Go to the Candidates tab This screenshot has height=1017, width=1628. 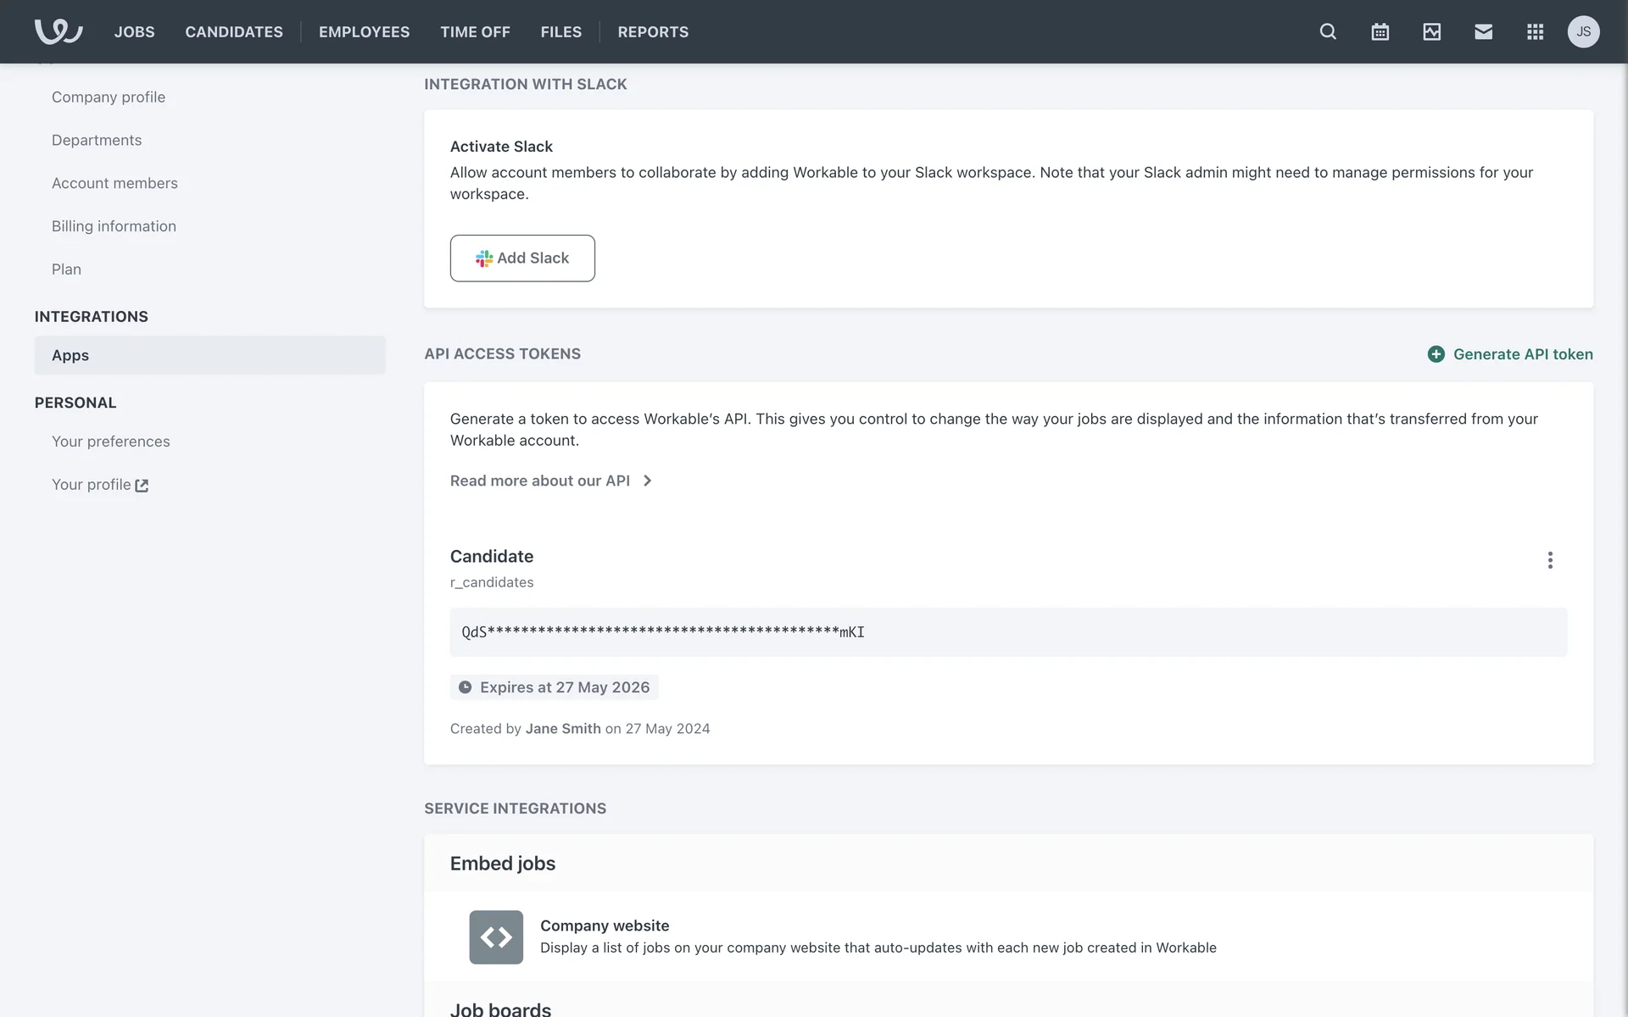pos(234,31)
